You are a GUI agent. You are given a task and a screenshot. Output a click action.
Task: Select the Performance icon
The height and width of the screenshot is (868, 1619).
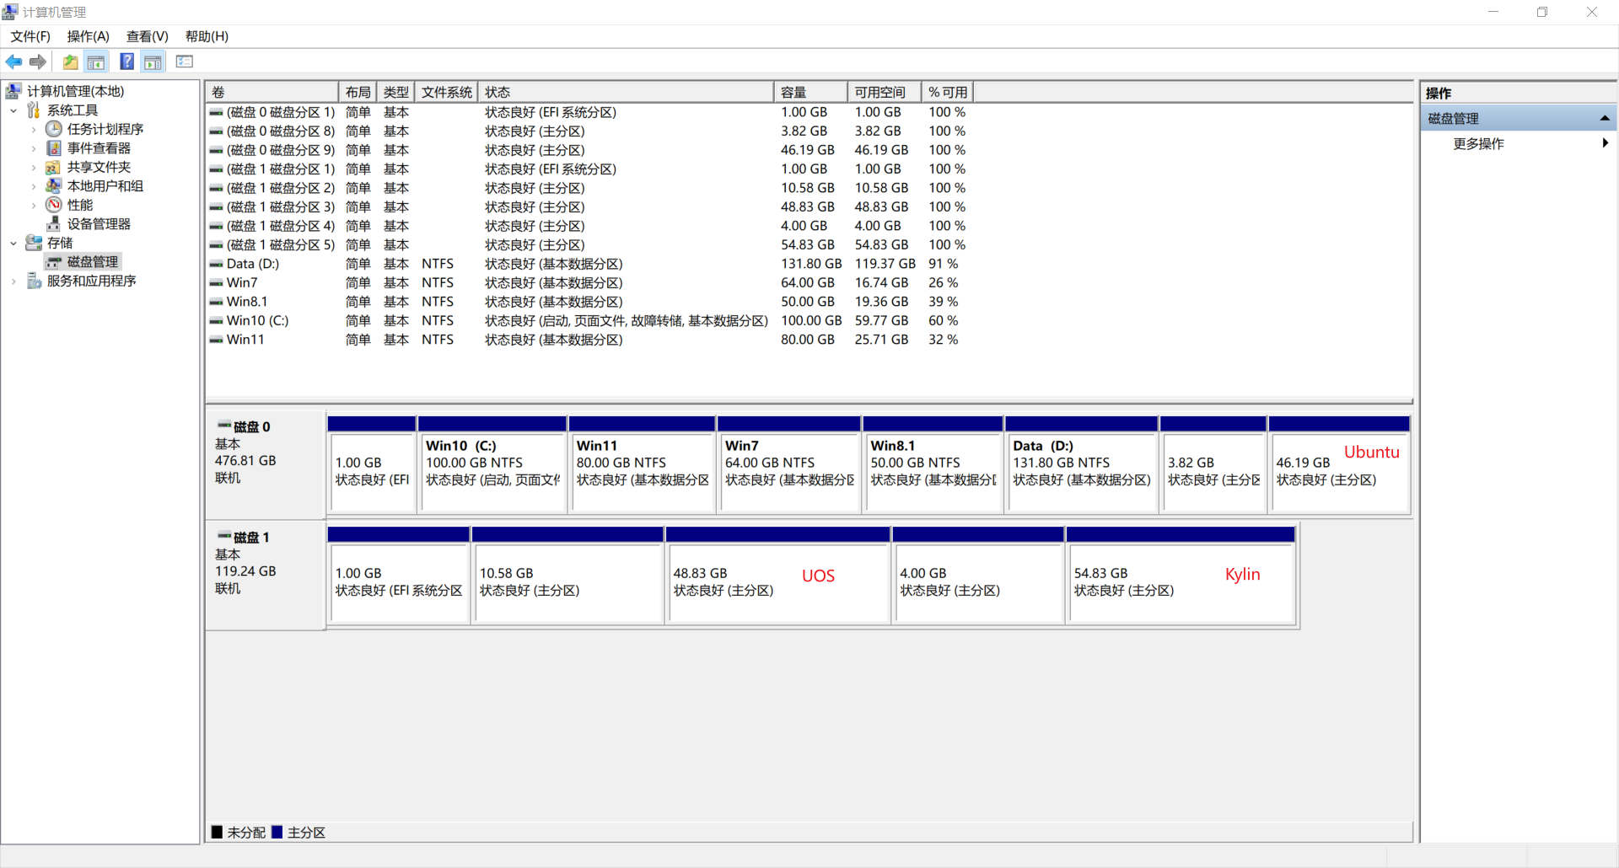coord(54,205)
